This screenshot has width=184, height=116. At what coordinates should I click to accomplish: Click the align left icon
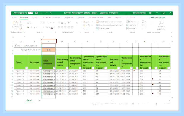click(x=59, y=28)
